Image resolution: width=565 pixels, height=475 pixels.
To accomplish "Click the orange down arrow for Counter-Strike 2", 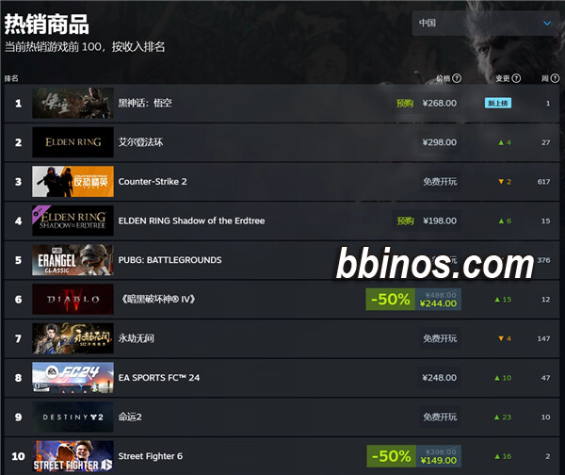I will click(501, 182).
